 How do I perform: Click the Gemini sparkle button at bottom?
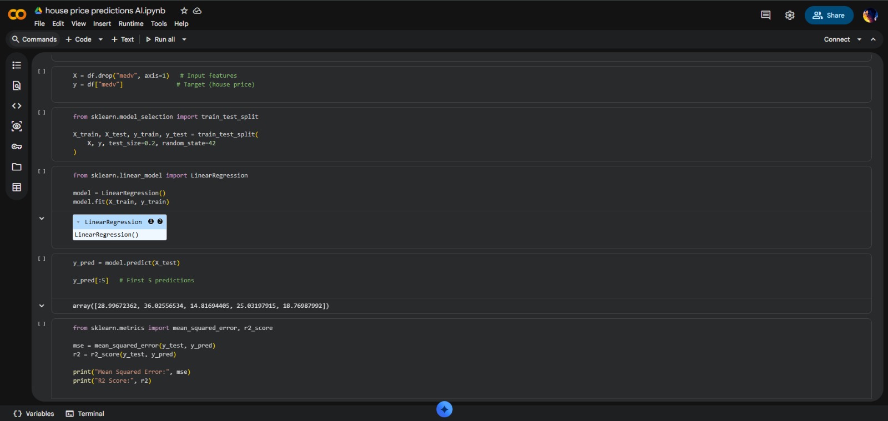point(444,409)
